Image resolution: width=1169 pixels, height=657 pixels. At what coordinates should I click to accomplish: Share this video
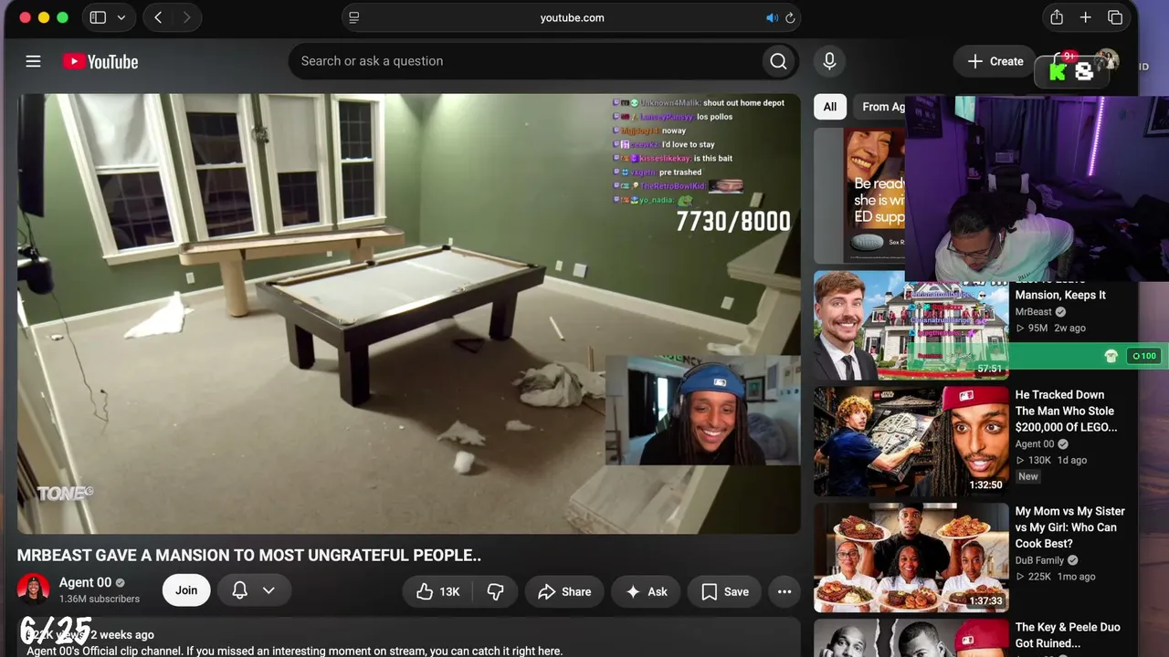pos(564,591)
